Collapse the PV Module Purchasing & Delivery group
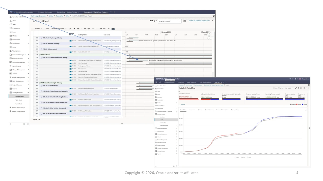 (x=40, y=83)
